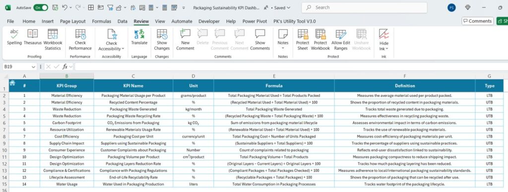Screen dimensions: 508x192
Task: Click cell 'Packaging Waste Generated'
Action: [133, 109]
